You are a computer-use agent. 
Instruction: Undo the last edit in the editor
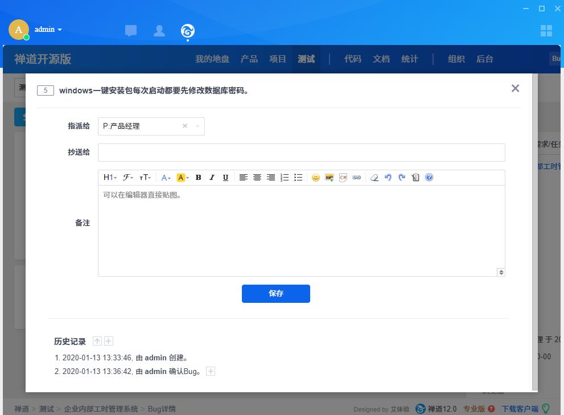(x=388, y=178)
